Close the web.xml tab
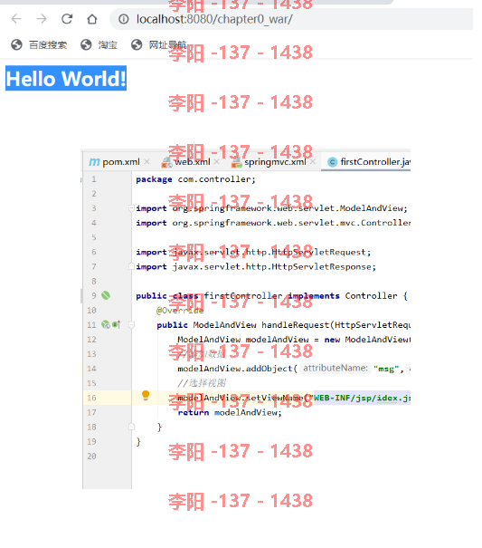 click(217, 162)
